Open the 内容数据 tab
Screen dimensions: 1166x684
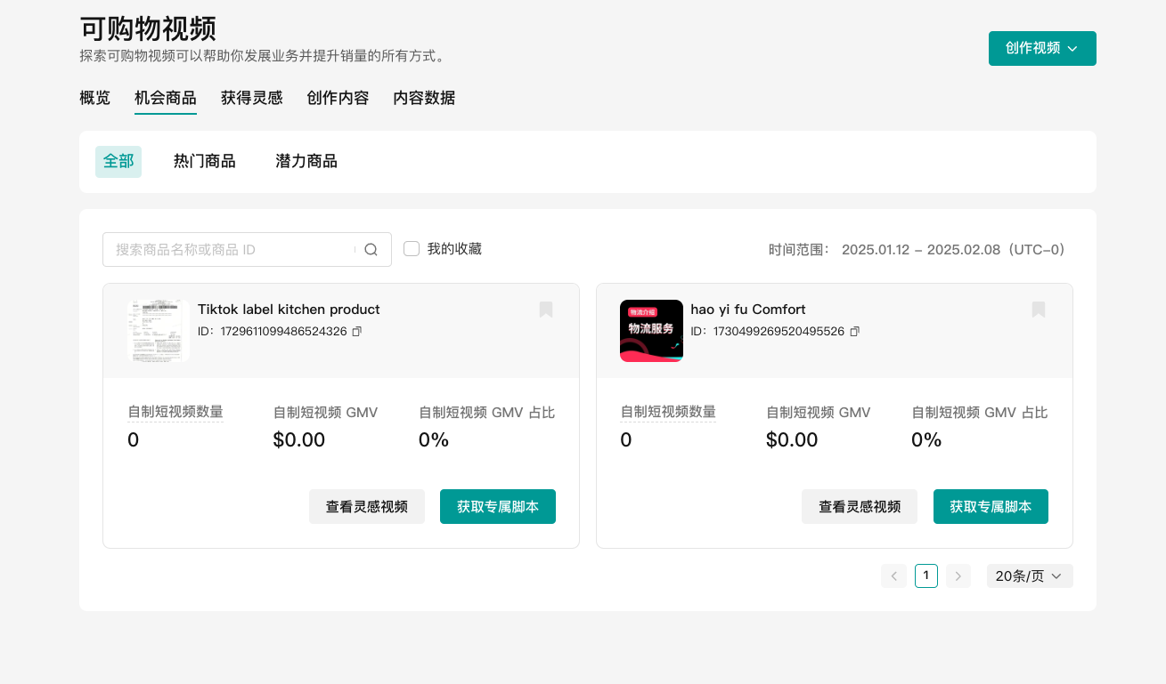(x=423, y=98)
